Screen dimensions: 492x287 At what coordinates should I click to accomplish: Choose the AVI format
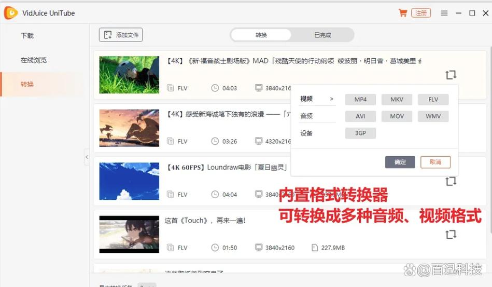click(x=360, y=116)
